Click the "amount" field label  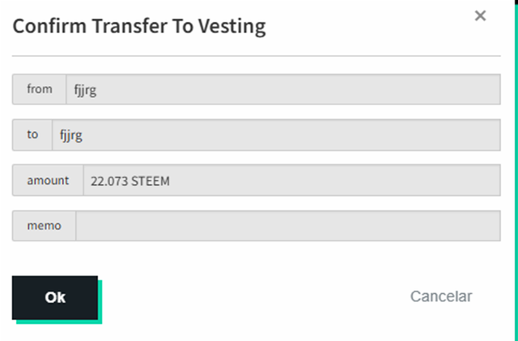[x=47, y=181]
